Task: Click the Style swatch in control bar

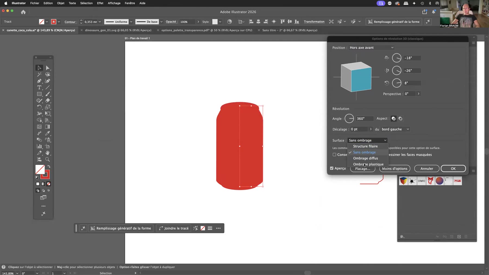Action: point(215,22)
